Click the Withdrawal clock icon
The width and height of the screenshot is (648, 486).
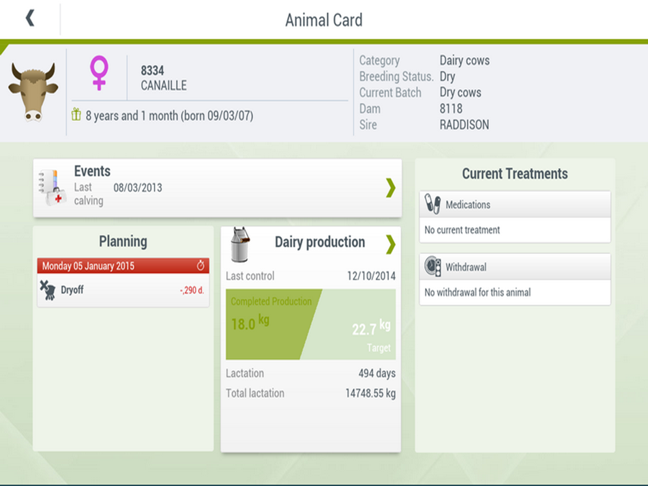(432, 266)
